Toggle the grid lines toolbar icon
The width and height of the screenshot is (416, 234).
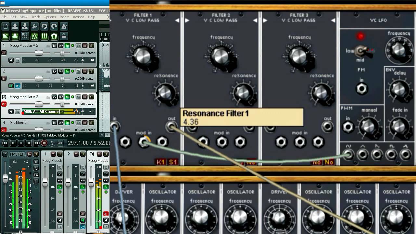(x=25, y=36)
